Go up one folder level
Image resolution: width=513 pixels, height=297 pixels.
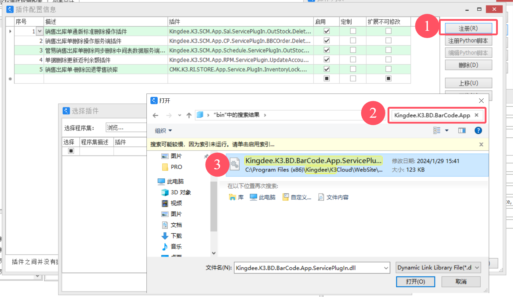pyautogui.click(x=189, y=115)
